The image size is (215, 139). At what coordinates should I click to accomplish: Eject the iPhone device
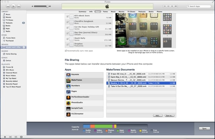coord(24,47)
